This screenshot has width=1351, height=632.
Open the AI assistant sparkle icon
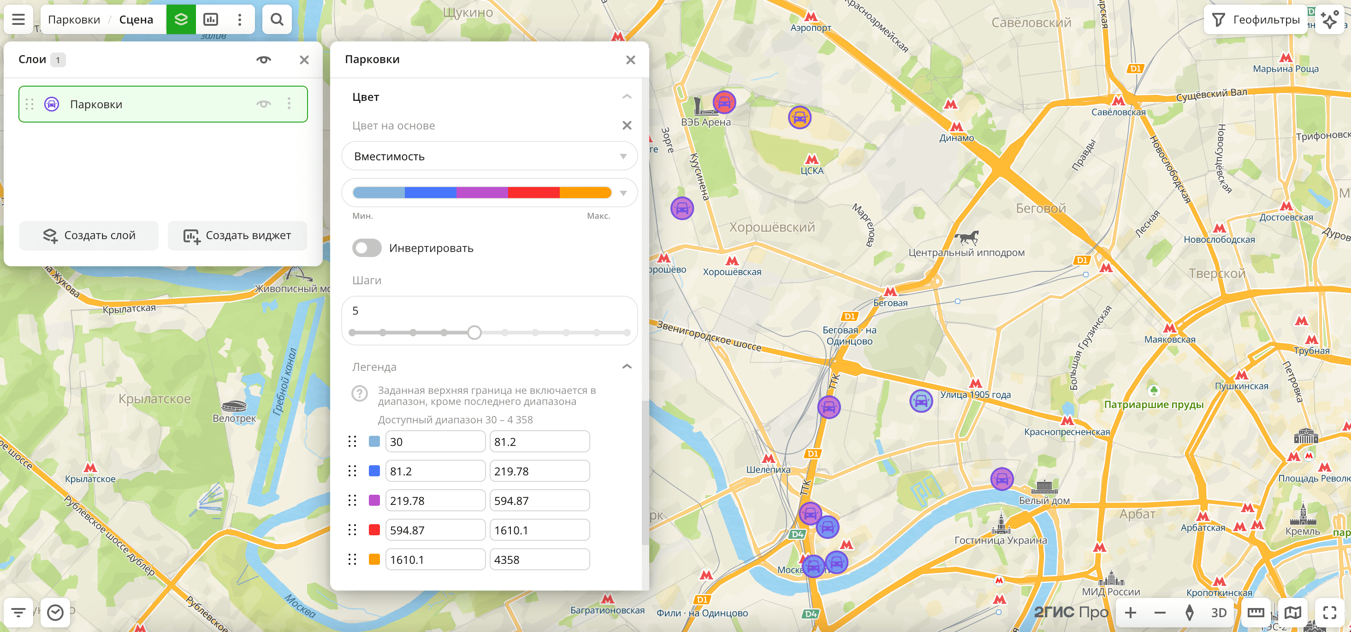coord(1329,19)
